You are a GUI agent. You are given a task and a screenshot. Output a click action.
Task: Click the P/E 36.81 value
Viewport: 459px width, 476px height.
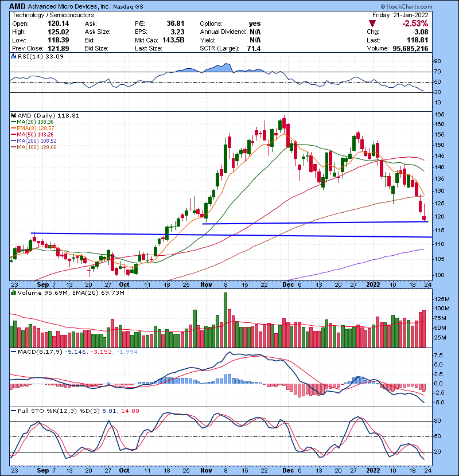point(175,24)
